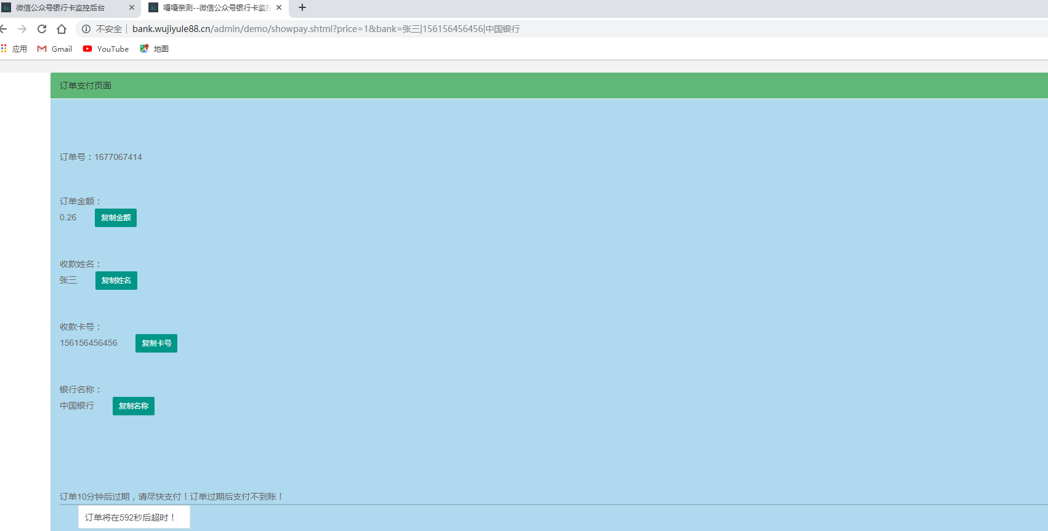The image size is (1048, 531).
Task: Copy the payee name with 复制姓名
Action: [x=116, y=281]
